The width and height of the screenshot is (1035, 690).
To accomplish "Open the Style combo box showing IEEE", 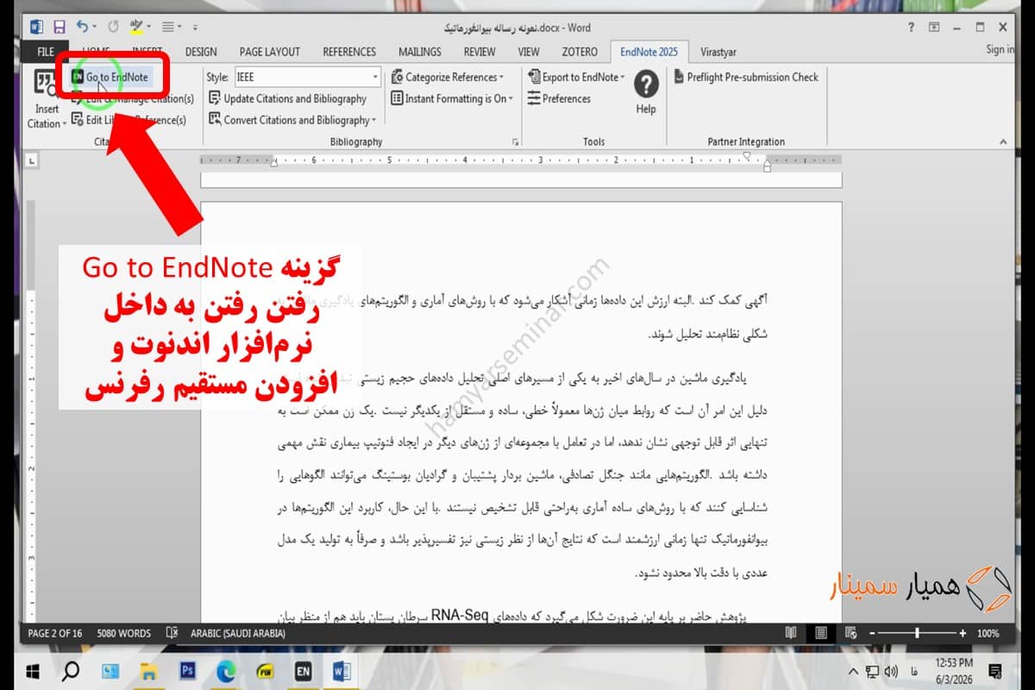I will click(x=307, y=77).
